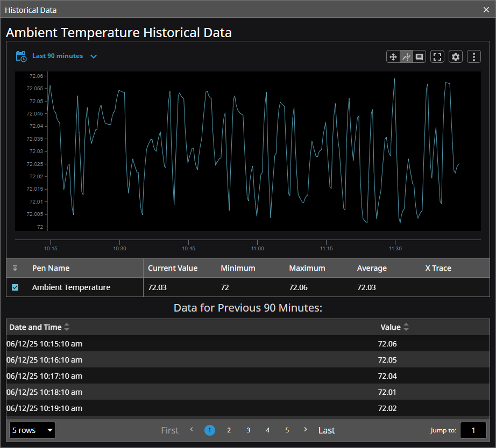Image resolution: width=496 pixels, height=448 pixels.
Task: Click the calendar clock date range icon
Action: click(x=21, y=56)
